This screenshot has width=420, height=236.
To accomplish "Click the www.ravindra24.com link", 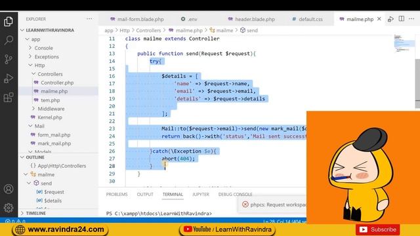I will click(60, 229).
